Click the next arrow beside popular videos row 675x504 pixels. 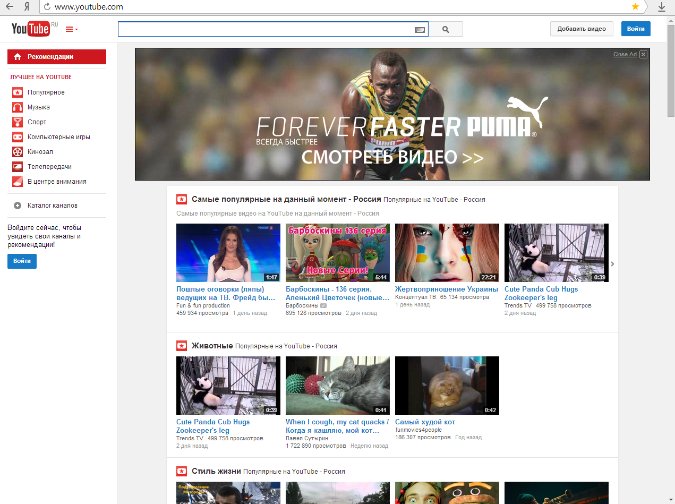(x=613, y=264)
